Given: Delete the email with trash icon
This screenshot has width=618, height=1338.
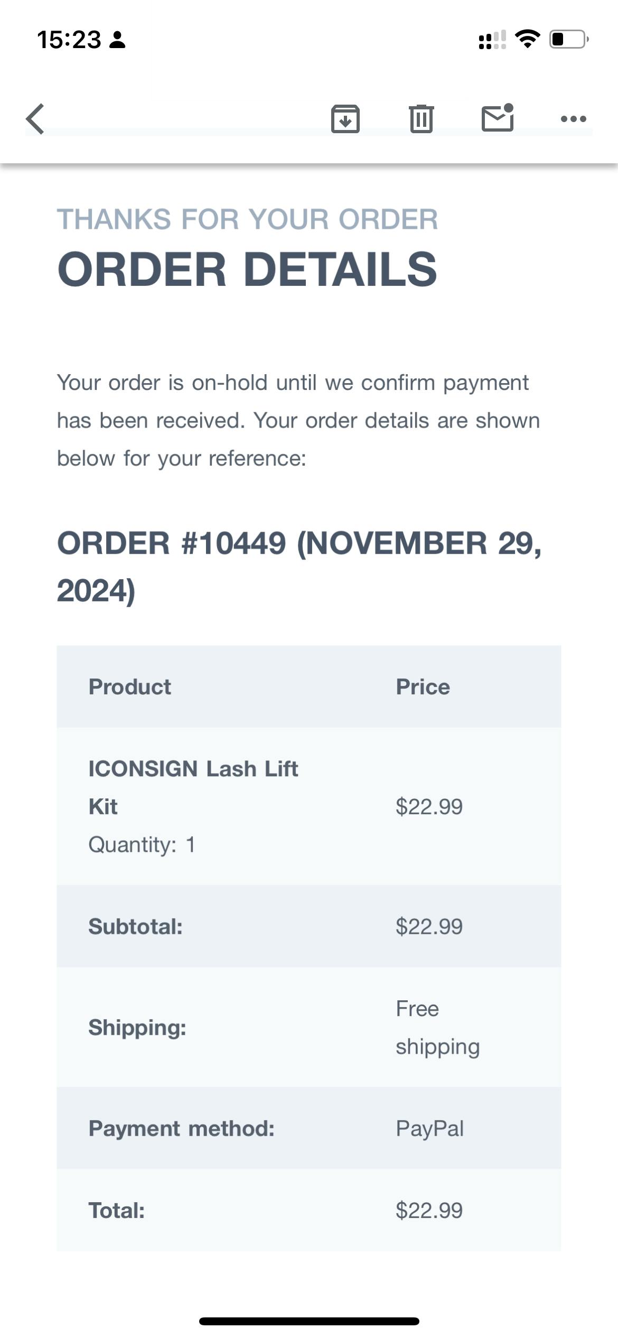Looking at the screenshot, I should [x=421, y=119].
